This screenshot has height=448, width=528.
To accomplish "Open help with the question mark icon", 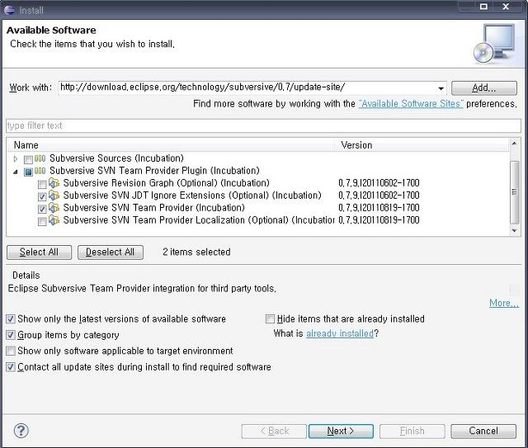I will pos(21,431).
